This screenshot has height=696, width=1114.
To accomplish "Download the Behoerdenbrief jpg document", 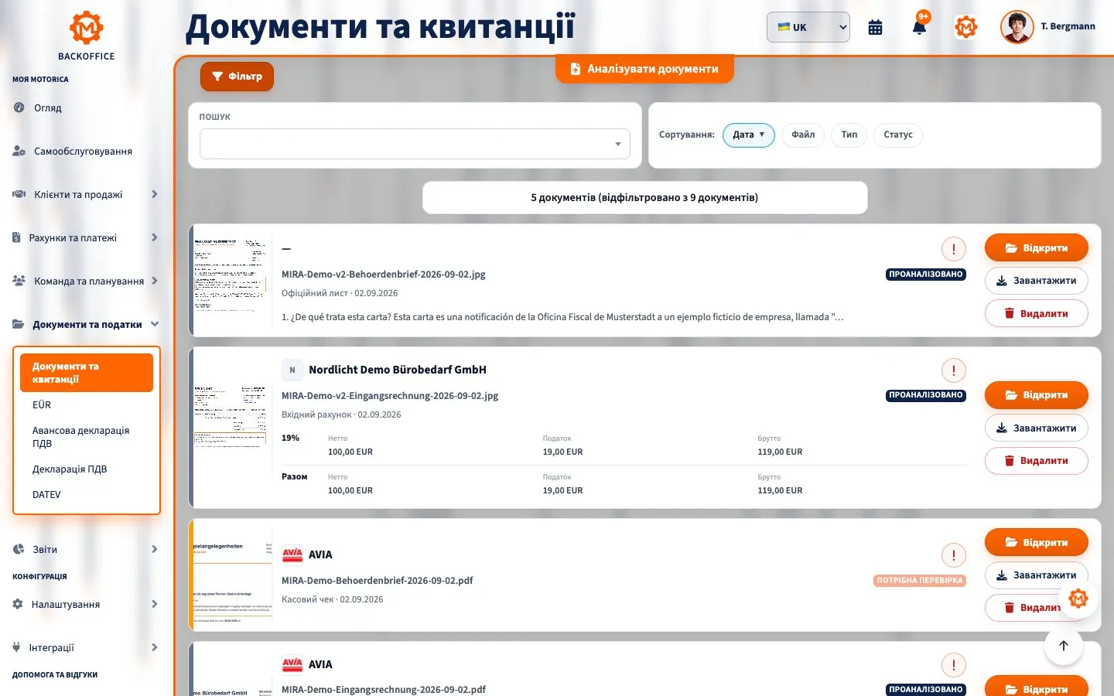I will (x=1037, y=281).
